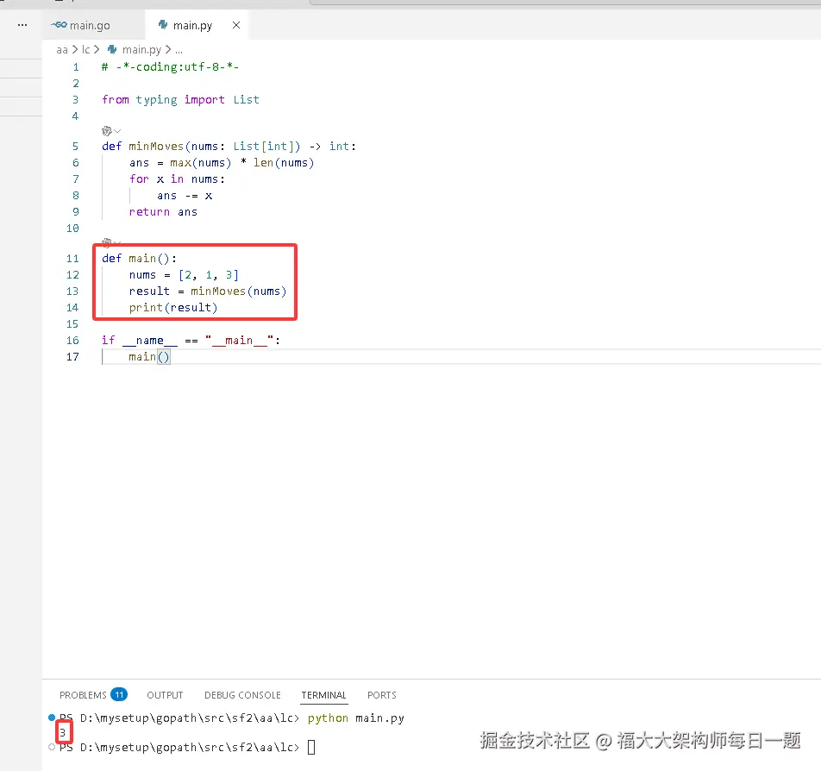Click line number 17 in the gutter
Screen dimensions: 821x771
click(72, 357)
